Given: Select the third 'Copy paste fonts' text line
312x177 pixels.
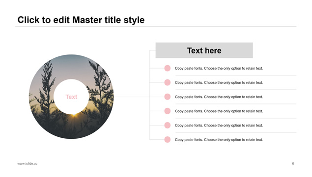Looking at the screenshot, I should pyautogui.click(x=219, y=97).
